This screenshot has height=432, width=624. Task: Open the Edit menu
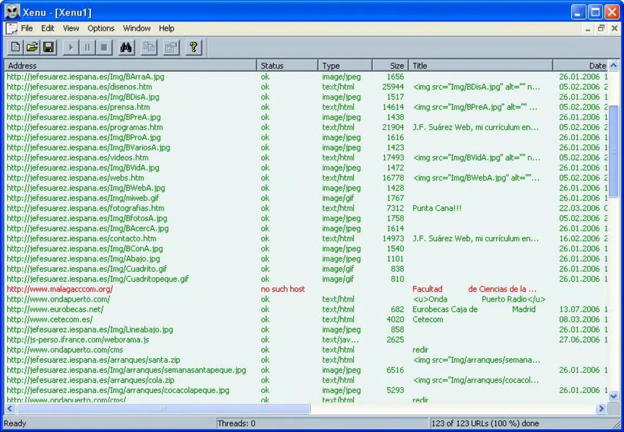click(x=48, y=28)
